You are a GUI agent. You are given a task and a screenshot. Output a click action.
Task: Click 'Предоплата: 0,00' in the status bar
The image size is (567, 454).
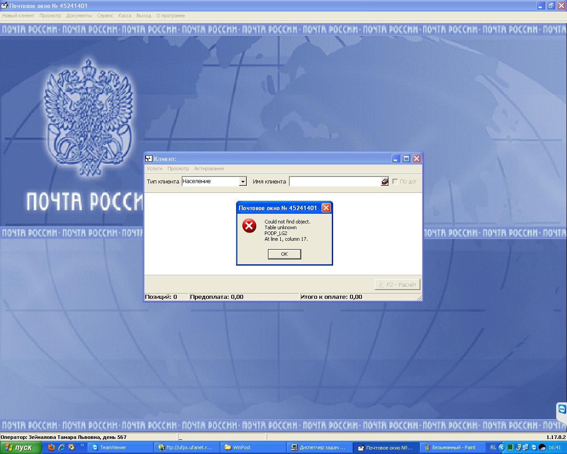click(217, 297)
